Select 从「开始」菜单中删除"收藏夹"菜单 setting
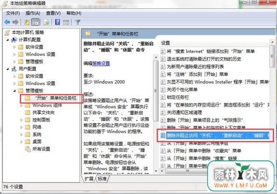Image resolution: width=277 pixels, height=194 pixels. coord(204,151)
